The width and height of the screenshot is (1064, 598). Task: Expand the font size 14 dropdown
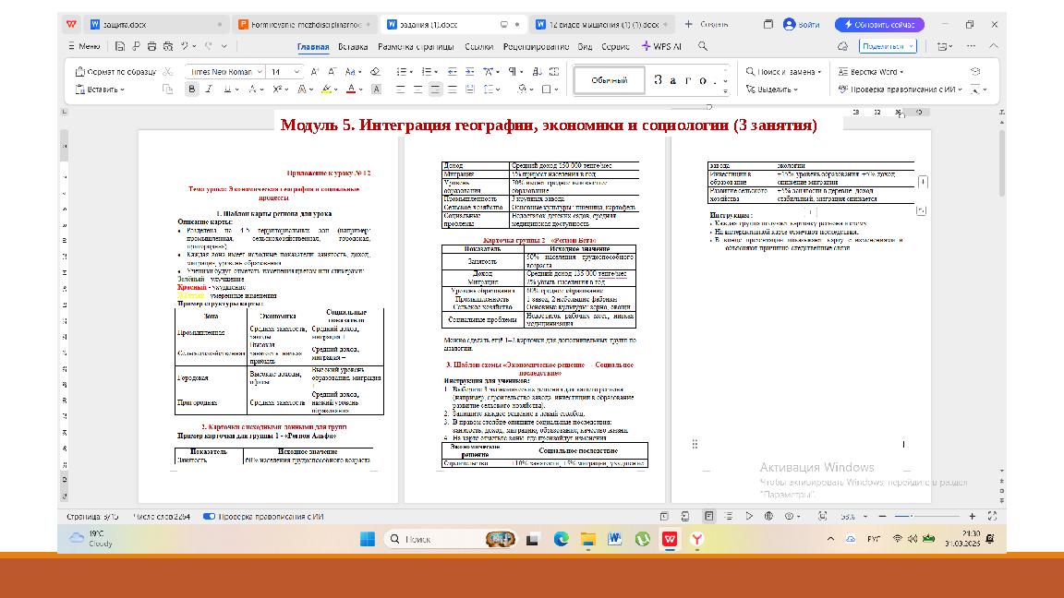pyautogui.click(x=287, y=71)
